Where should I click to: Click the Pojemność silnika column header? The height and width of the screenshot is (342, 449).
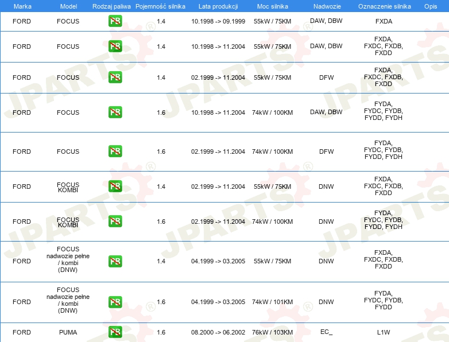[x=160, y=6]
